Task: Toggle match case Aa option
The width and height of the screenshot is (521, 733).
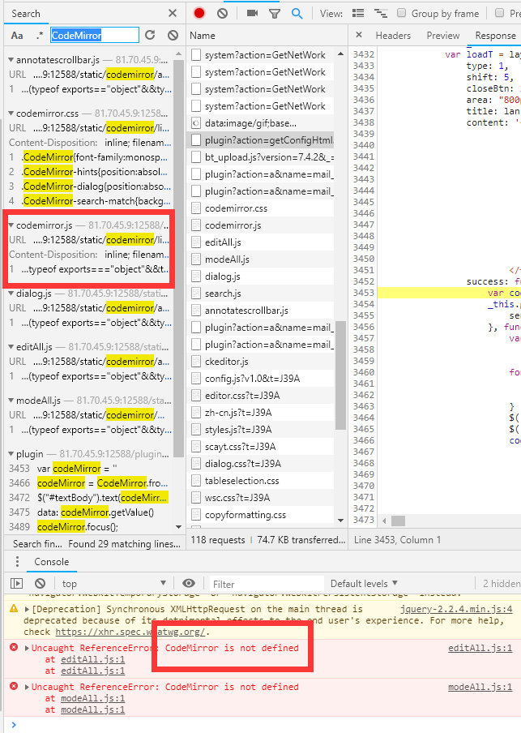Action: tap(17, 36)
